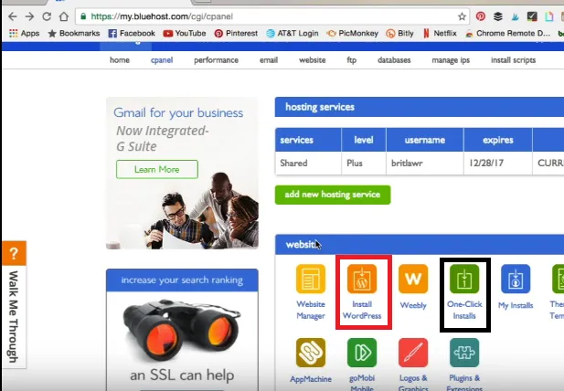The height and width of the screenshot is (391, 564).
Task: Switch to the performance tab
Action: pos(216,60)
